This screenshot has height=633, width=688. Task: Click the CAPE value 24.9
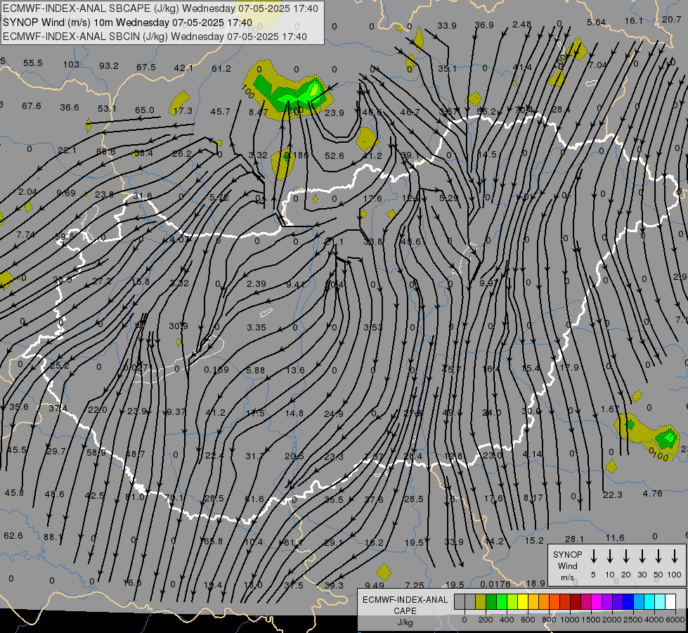point(334,414)
